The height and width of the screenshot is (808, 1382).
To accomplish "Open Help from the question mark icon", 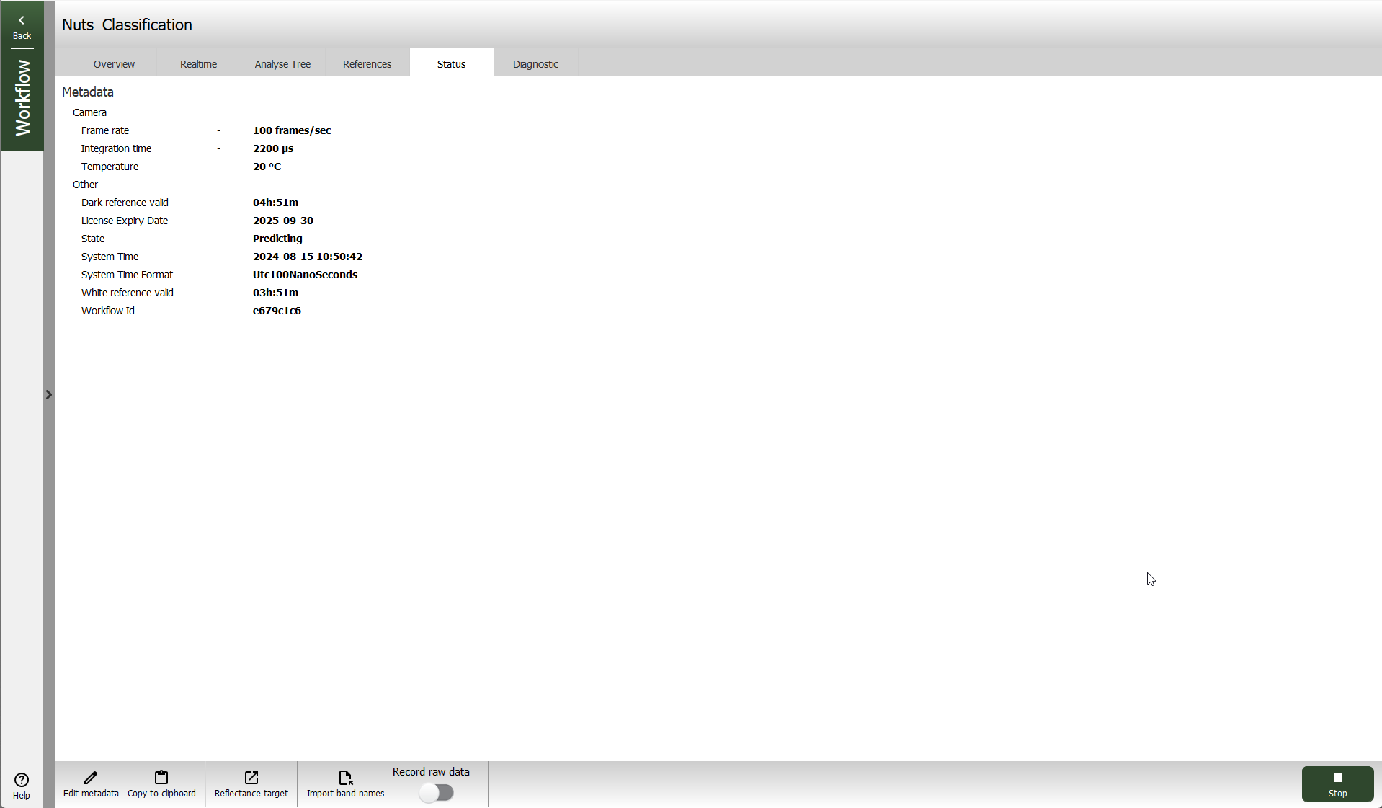I will (x=22, y=780).
